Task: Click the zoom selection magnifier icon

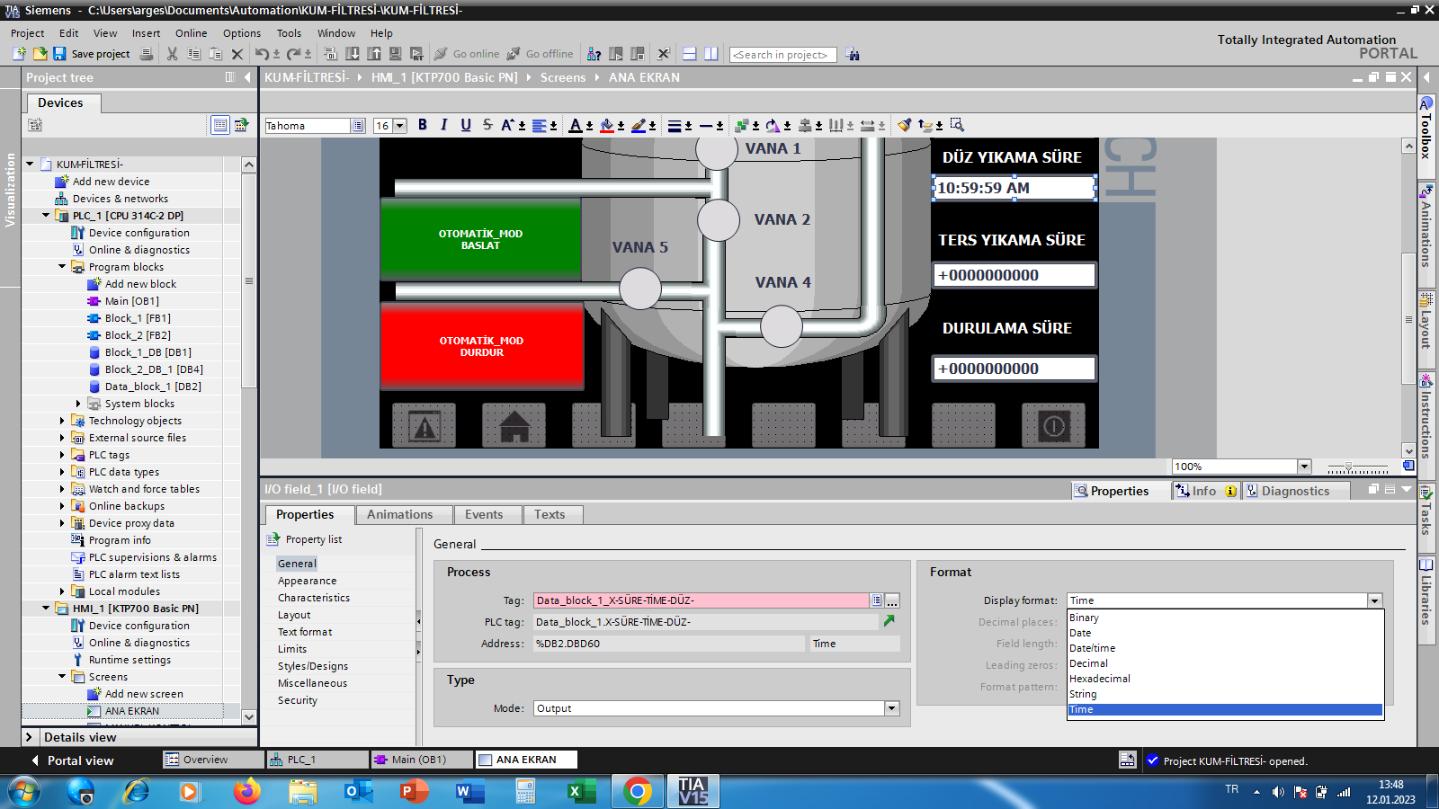Action: click(957, 125)
